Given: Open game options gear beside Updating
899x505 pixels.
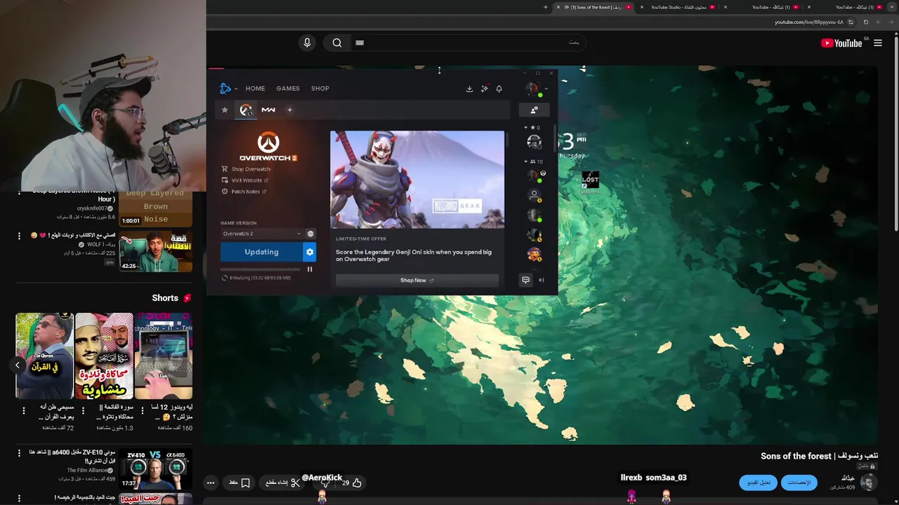Looking at the screenshot, I should [x=310, y=252].
